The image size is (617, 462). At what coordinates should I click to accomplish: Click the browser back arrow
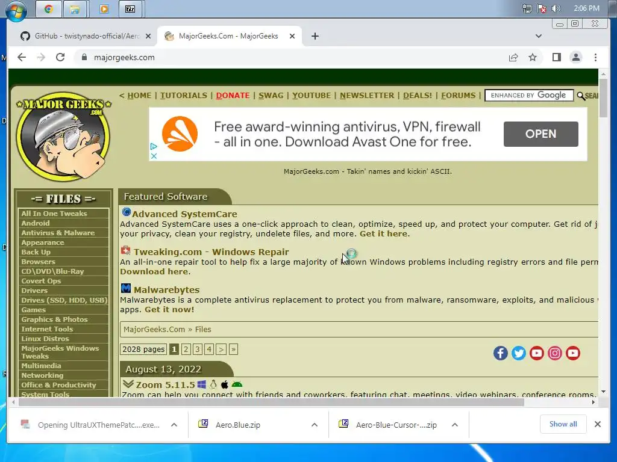click(x=22, y=57)
